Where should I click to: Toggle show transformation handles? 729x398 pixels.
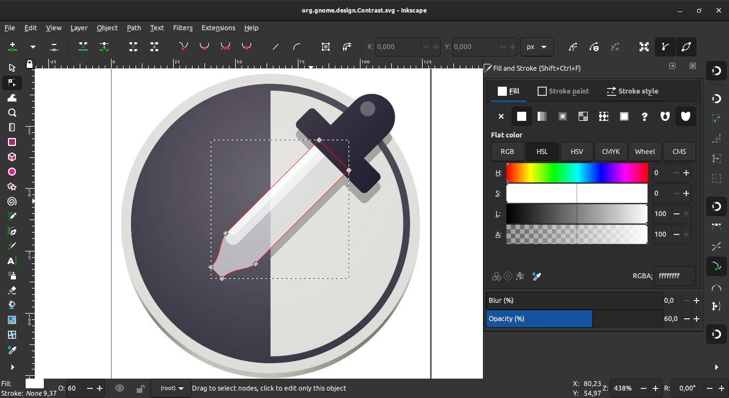click(x=644, y=47)
